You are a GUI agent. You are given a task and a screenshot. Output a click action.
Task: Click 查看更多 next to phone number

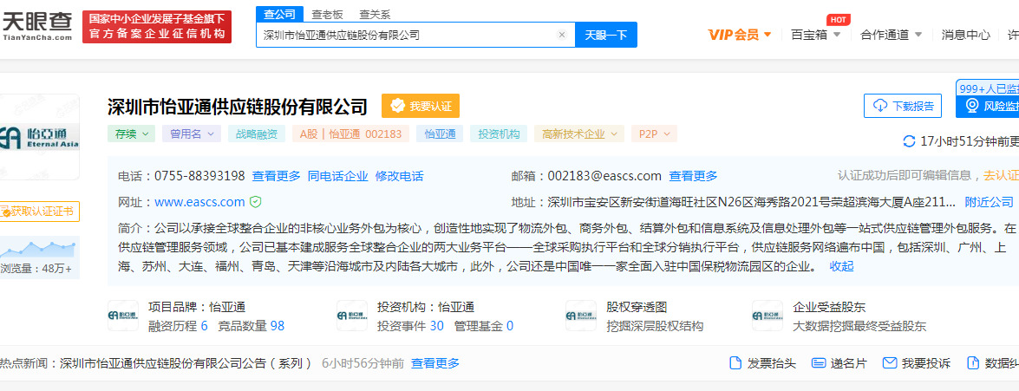[276, 176]
